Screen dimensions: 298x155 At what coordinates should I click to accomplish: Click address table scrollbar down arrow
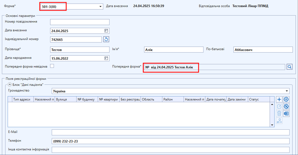click(x=272, y=125)
